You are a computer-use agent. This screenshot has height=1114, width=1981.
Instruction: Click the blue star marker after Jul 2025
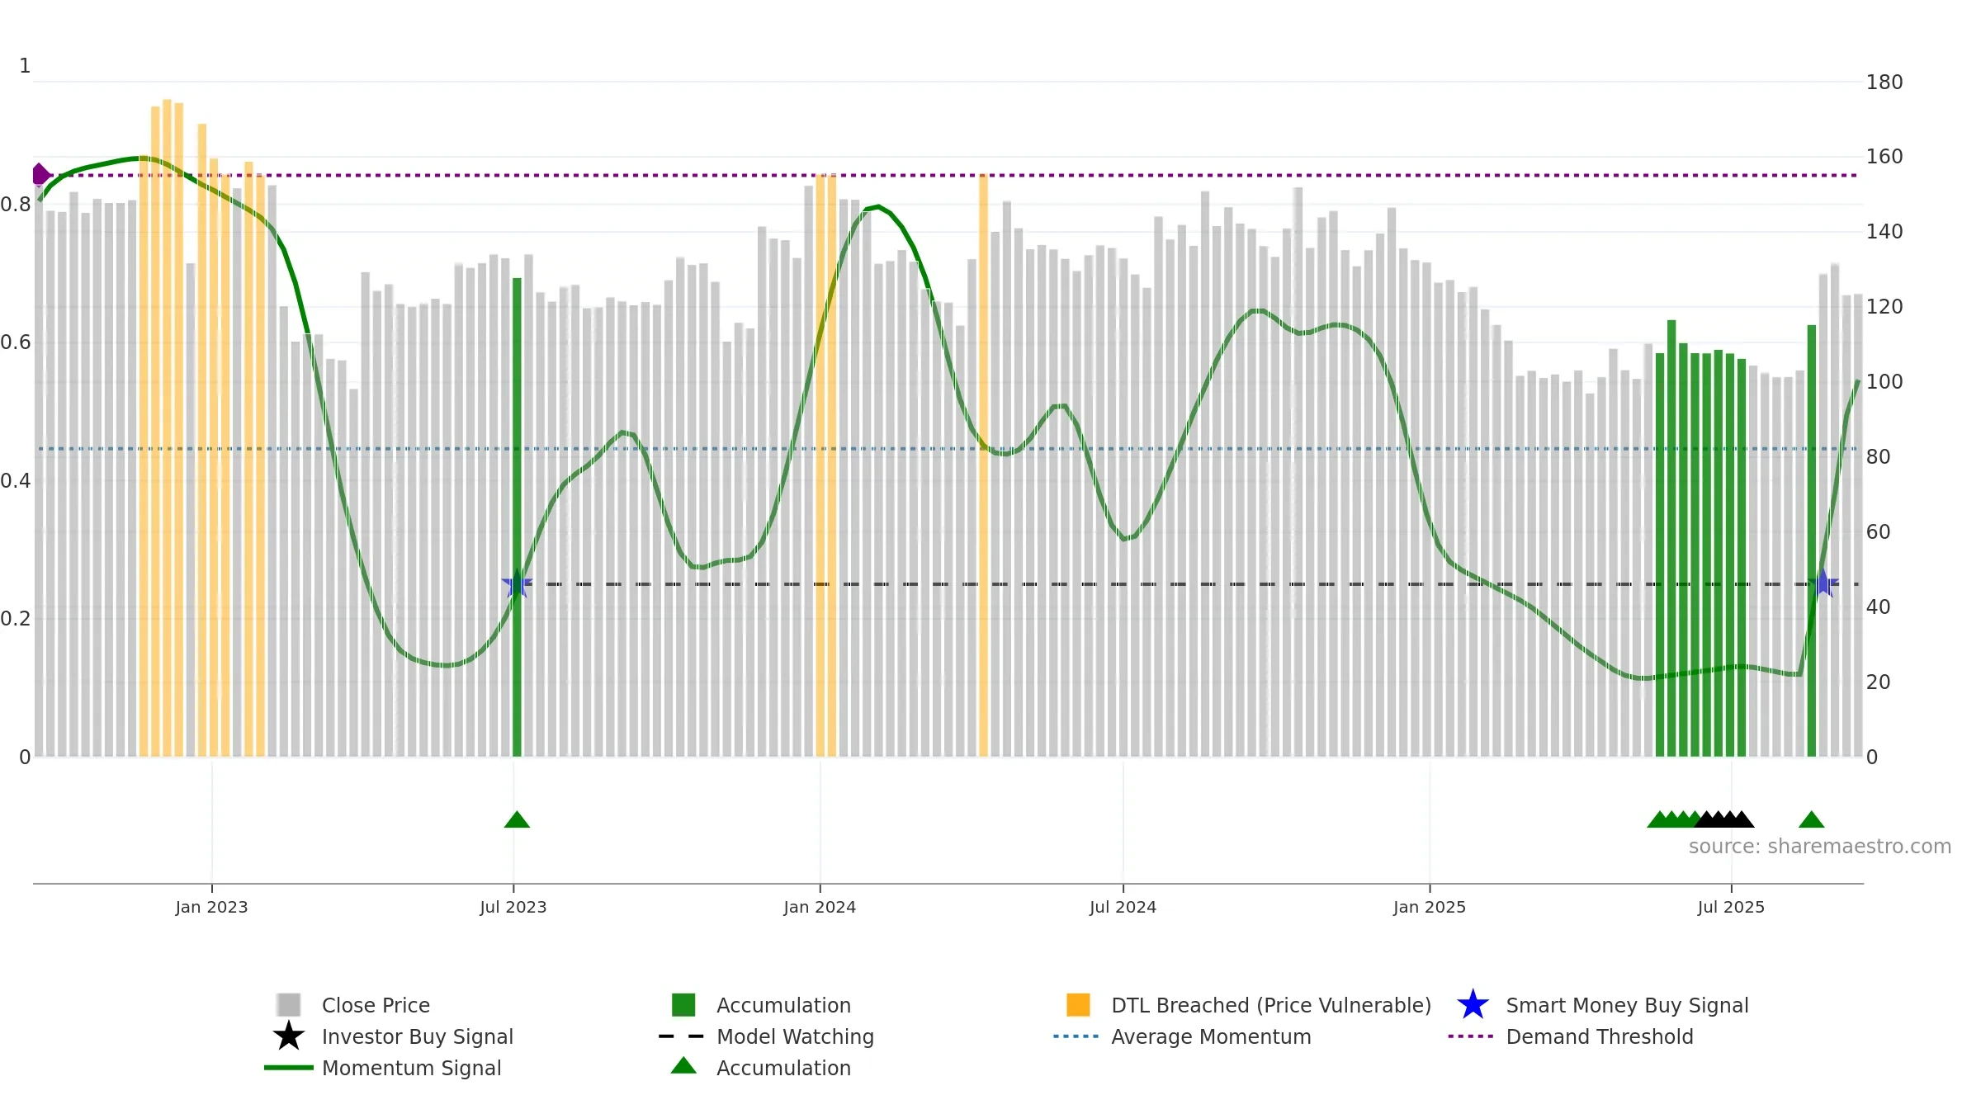[1823, 583]
